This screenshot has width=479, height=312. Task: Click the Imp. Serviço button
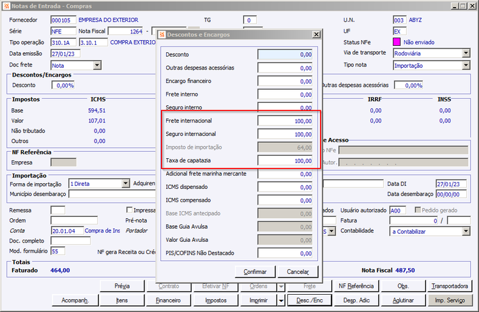pos(450,301)
